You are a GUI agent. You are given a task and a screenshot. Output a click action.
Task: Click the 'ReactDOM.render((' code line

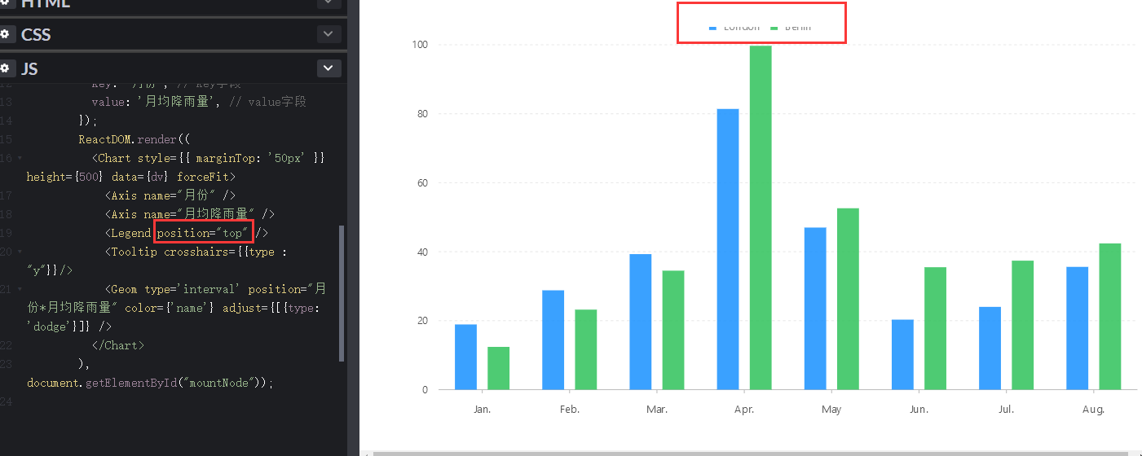134,139
